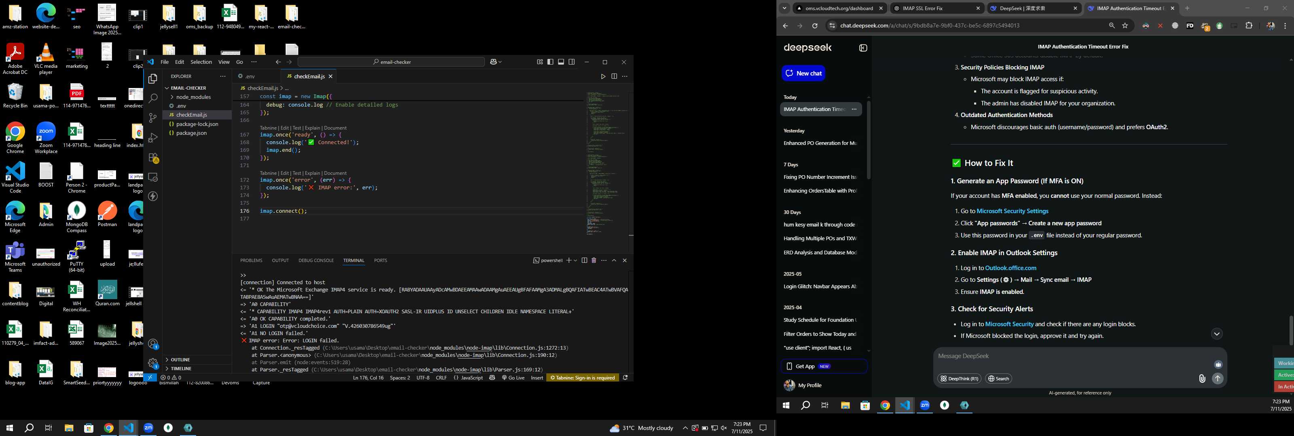
Task: Toggle the VS Code secondary side bar
Action: tap(571, 62)
